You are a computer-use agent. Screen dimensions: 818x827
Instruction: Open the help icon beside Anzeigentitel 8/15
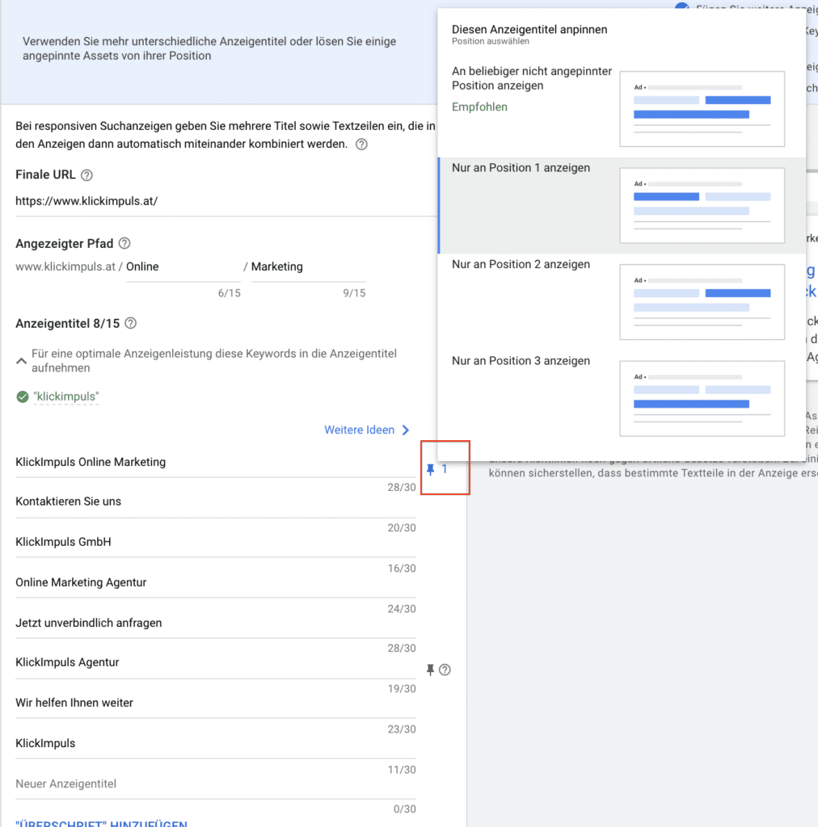pyautogui.click(x=131, y=323)
